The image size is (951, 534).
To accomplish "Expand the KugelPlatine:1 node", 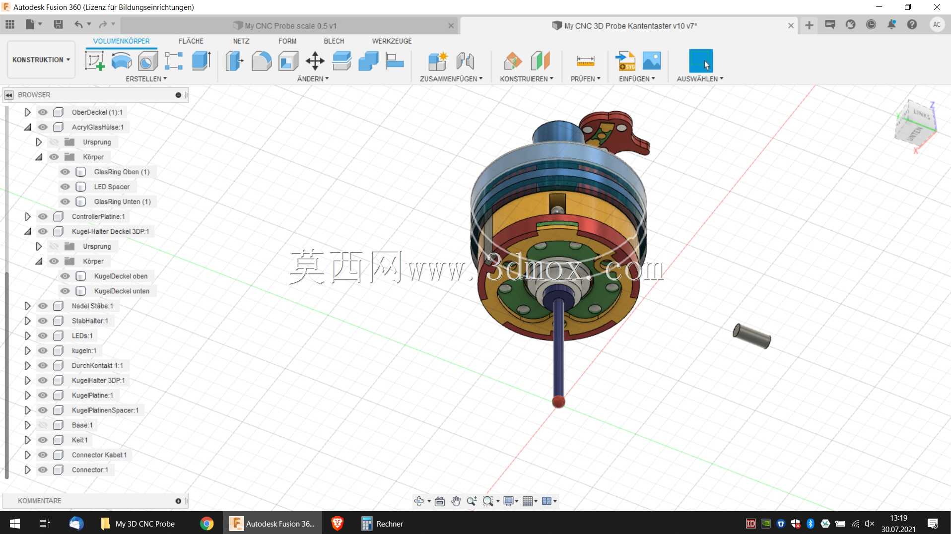I will (x=27, y=395).
